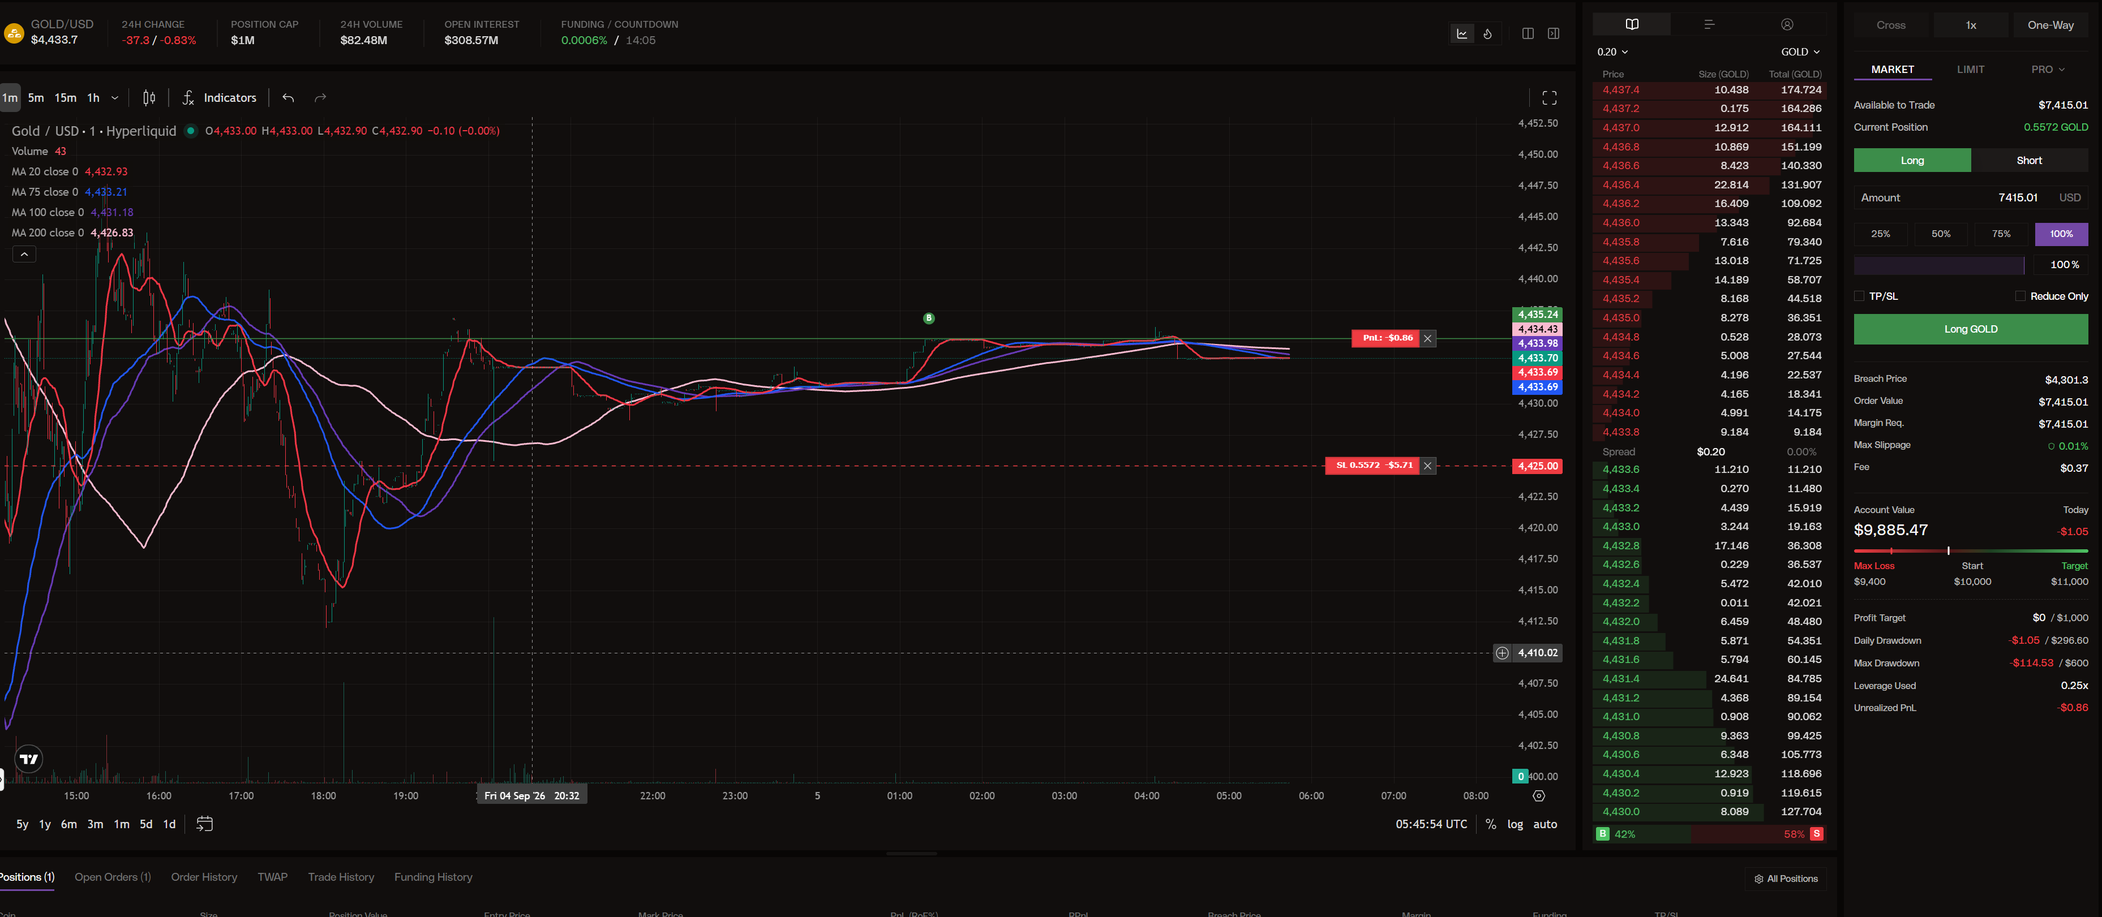Image resolution: width=2102 pixels, height=917 pixels.
Task: Open Max Slippage 0.01% setting
Action: tap(2069, 446)
